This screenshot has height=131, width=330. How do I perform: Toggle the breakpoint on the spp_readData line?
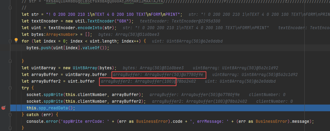click(4, 108)
